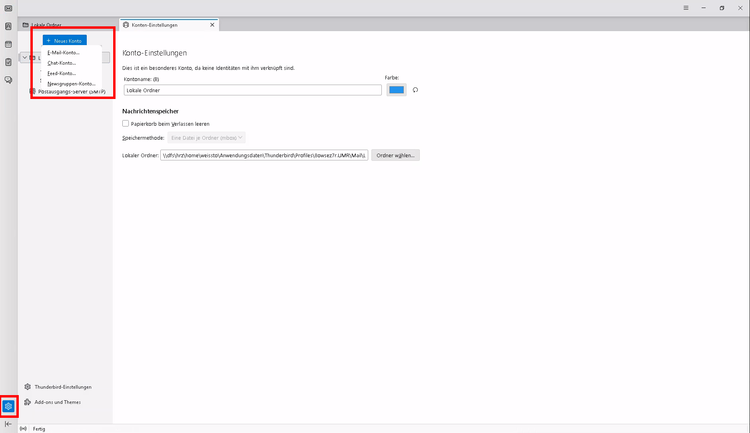The height and width of the screenshot is (433, 750).
Task: Open the Mail space icon
Action: 8,8
